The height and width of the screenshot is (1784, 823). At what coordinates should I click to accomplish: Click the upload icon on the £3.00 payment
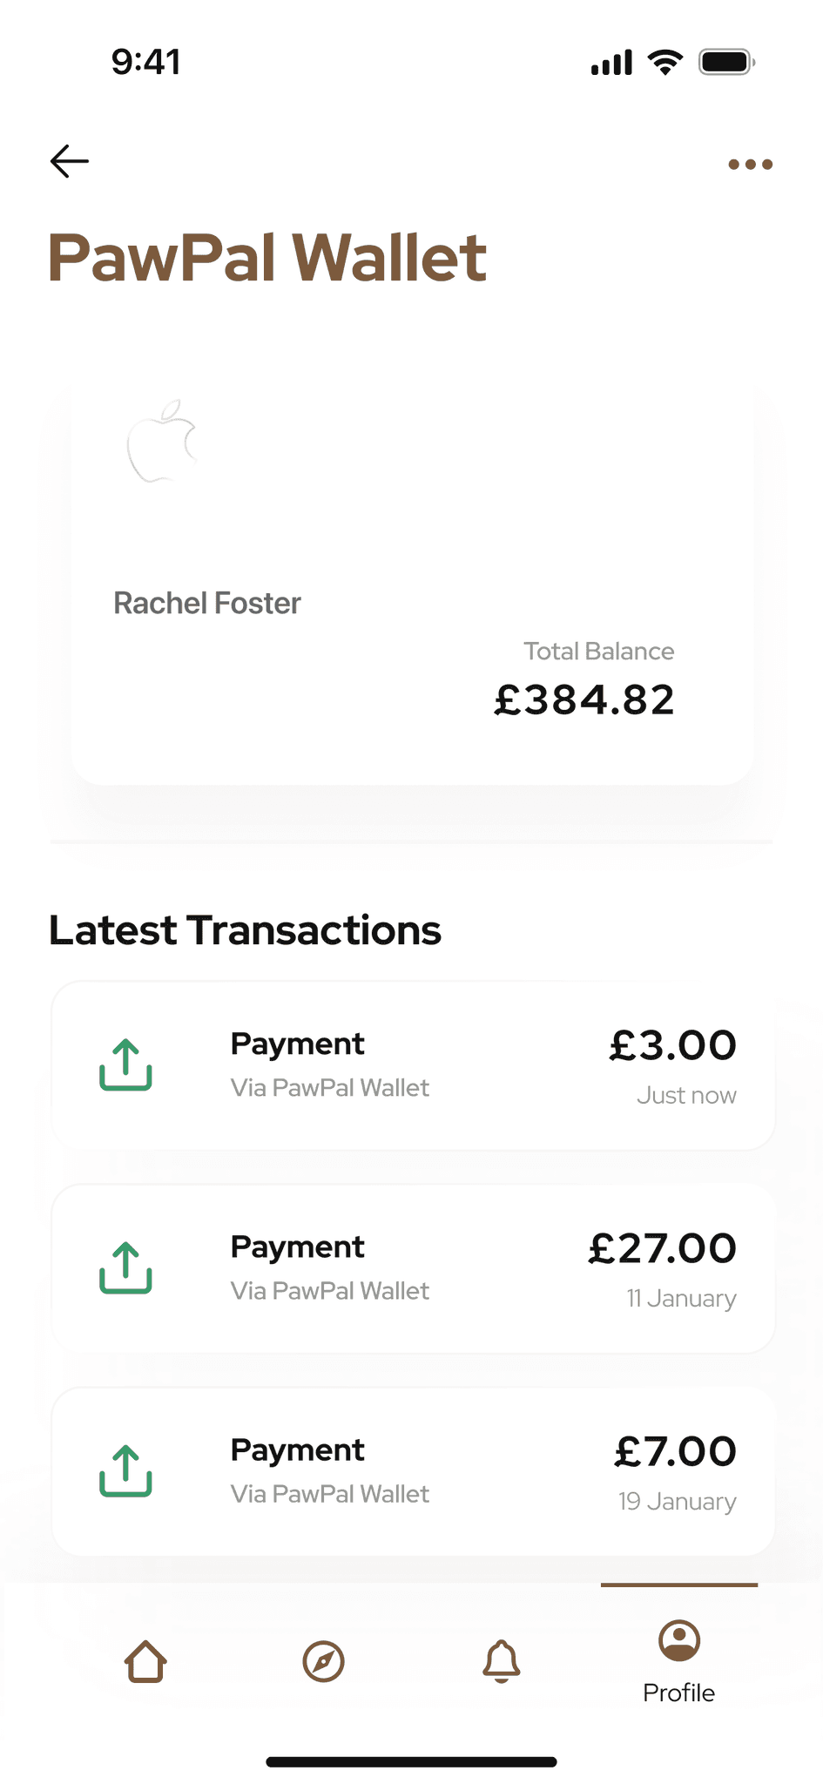(126, 1064)
